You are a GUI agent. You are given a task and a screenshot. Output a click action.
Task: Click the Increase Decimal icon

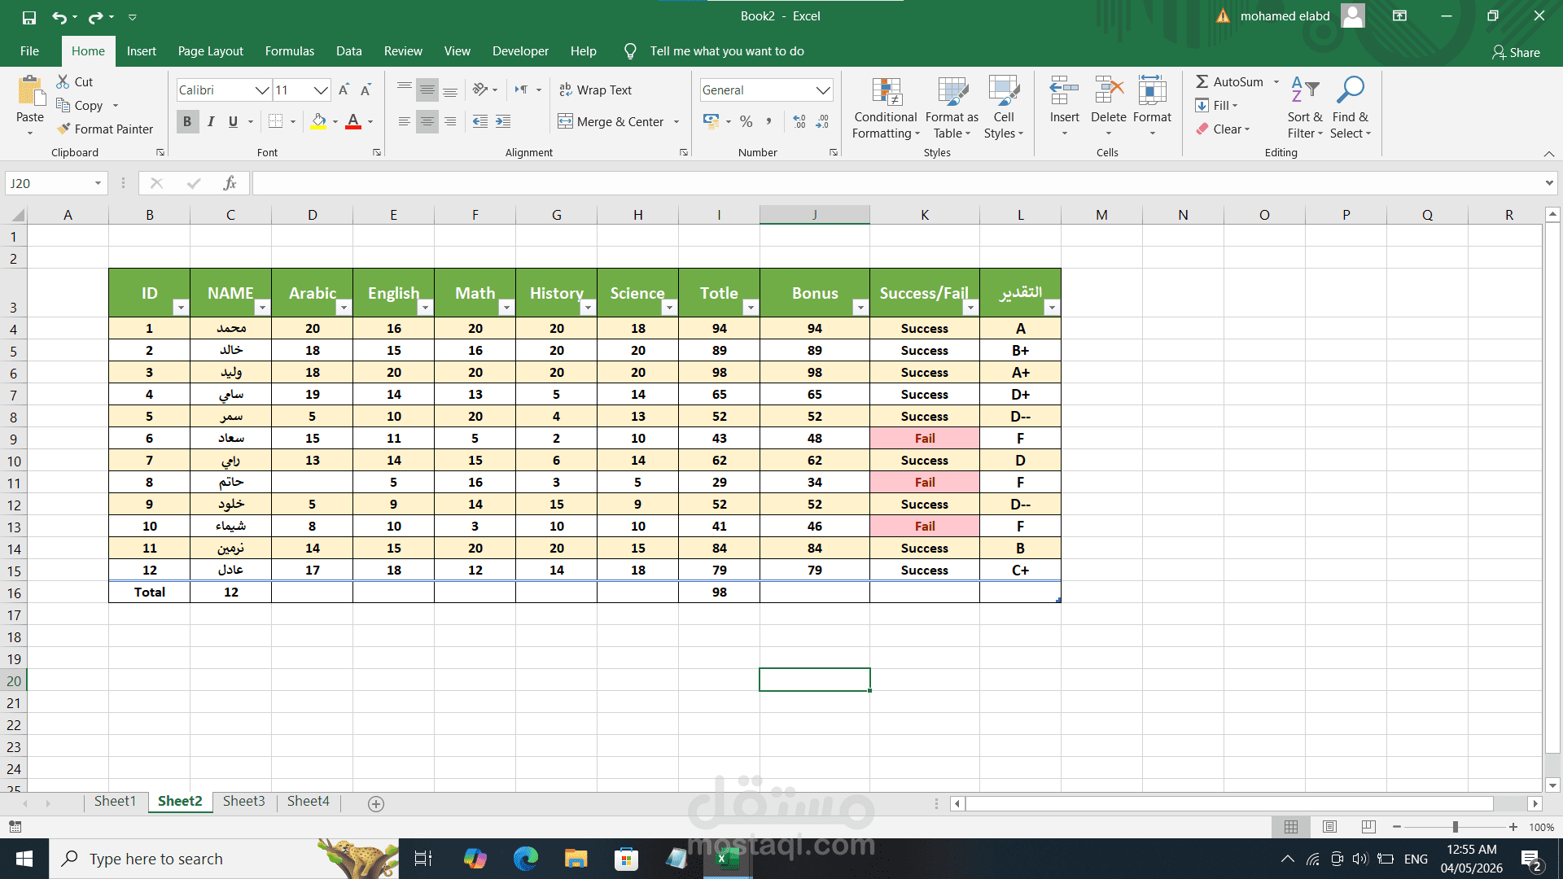coord(799,121)
